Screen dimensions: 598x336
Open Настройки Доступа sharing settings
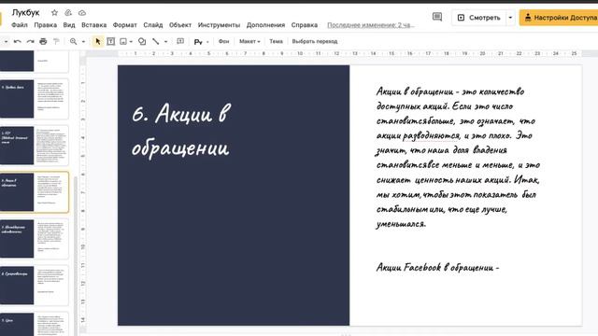tap(559, 18)
